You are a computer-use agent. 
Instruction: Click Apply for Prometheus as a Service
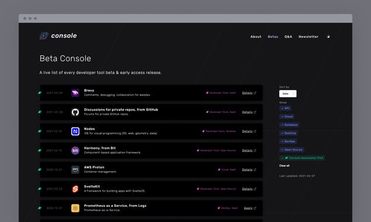click(x=248, y=209)
